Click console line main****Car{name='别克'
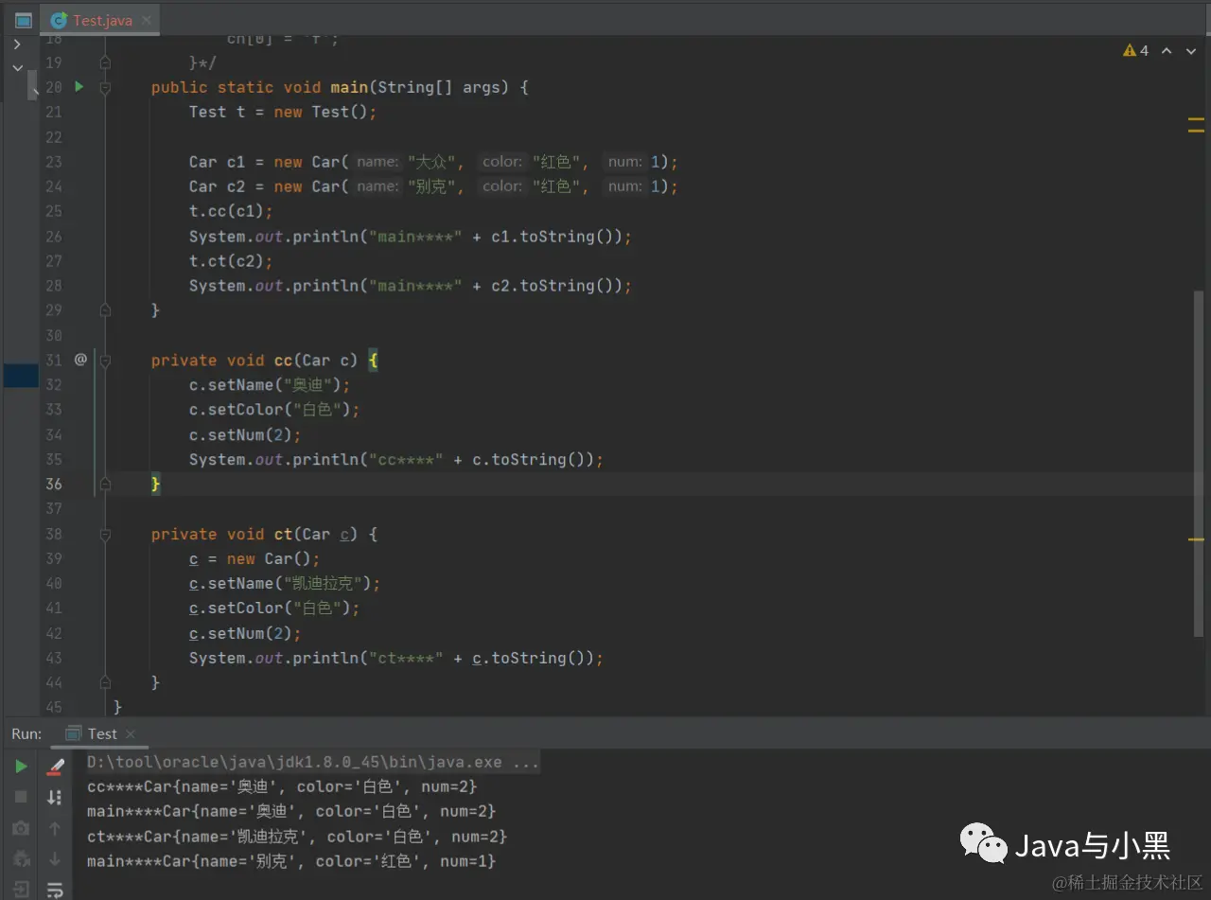The width and height of the screenshot is (1211, 900). pos(291,861)
